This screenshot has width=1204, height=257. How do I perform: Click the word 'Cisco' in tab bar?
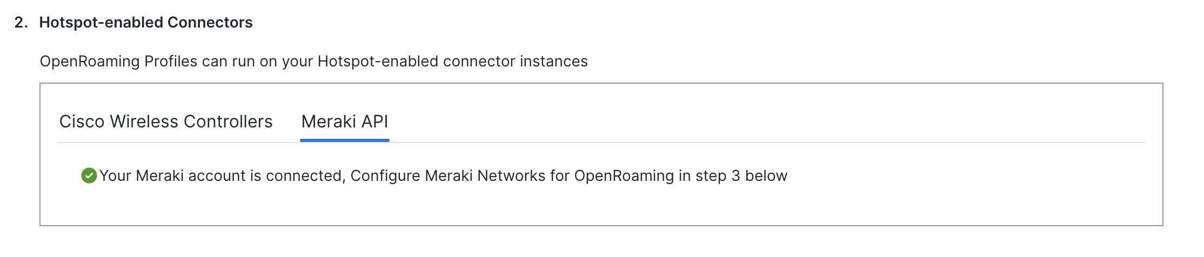pos(82,121)
